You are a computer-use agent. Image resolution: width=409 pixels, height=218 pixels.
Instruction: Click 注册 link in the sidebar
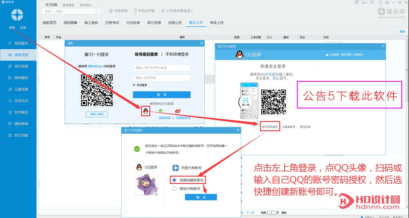pos(23,28)
